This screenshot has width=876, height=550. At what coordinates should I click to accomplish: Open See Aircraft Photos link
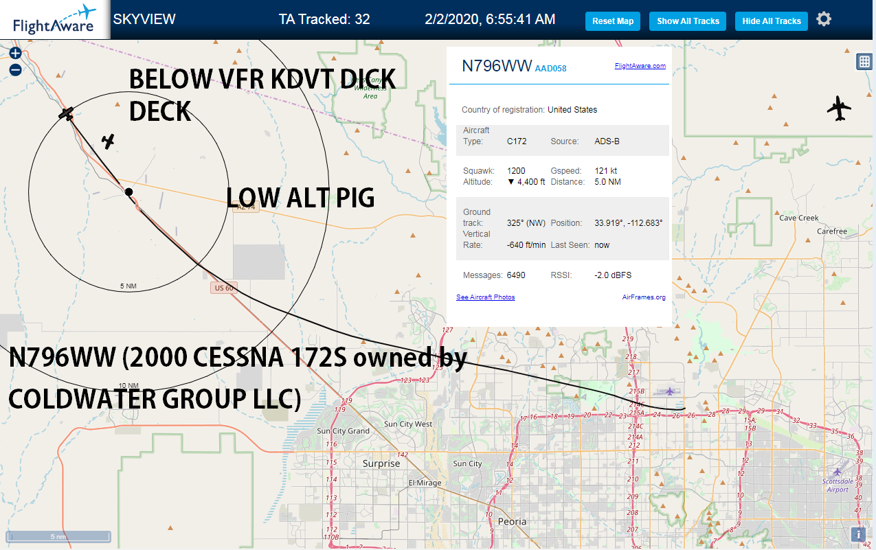[x=485, y=297]
